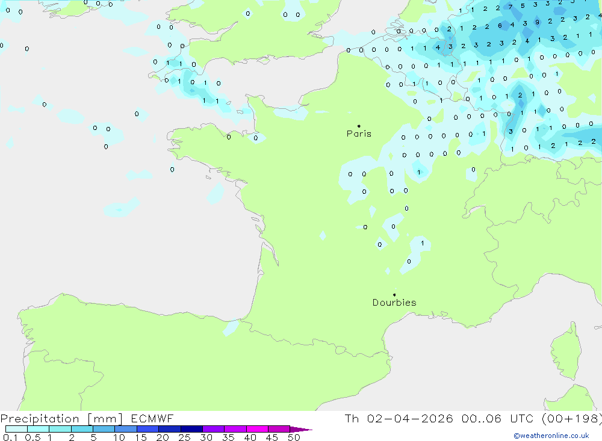Click the precipitation value '6' on map
The image size is (602, 441).
[500, 26]
